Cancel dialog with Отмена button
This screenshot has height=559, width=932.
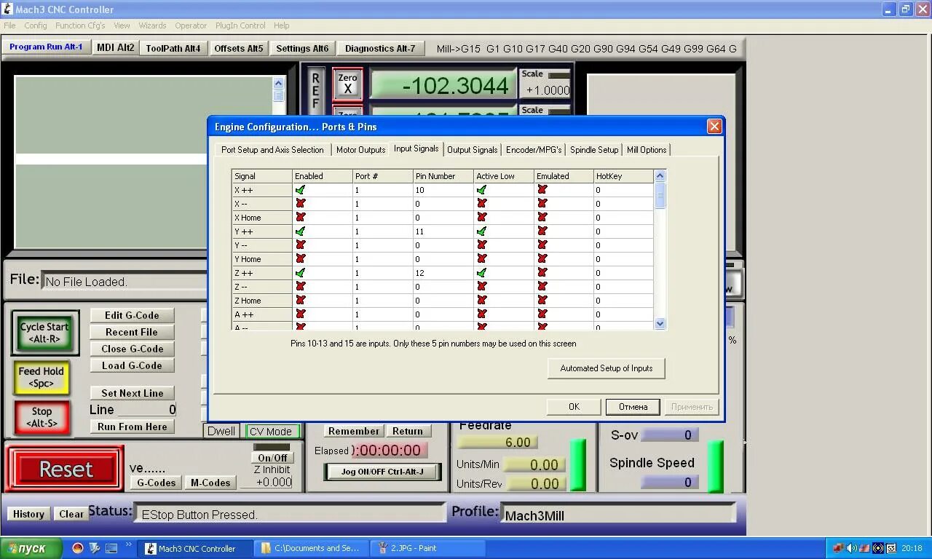tap(633, 407)
